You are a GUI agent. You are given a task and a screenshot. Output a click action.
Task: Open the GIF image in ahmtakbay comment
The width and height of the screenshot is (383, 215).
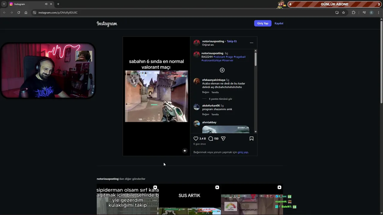tap(226, 129)
